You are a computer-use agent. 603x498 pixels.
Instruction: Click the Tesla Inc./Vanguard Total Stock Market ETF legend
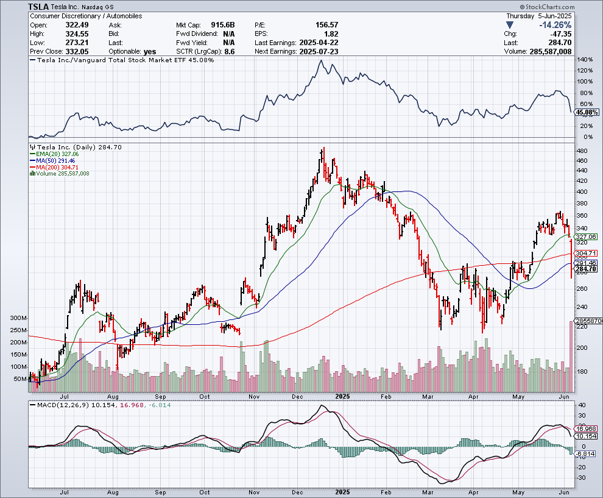122,60
